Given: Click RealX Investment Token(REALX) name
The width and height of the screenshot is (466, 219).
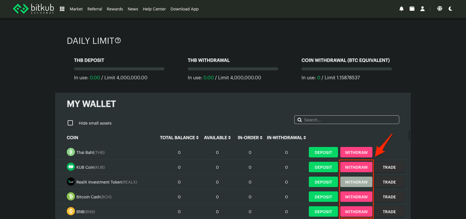Looking at the screenshot, I should [x=107, y=182].
